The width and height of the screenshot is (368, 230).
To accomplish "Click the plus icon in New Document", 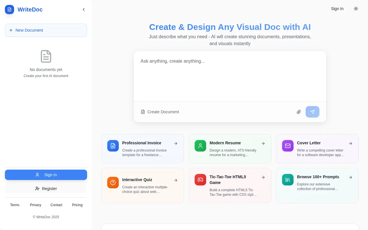I will [x=11, y=30].
